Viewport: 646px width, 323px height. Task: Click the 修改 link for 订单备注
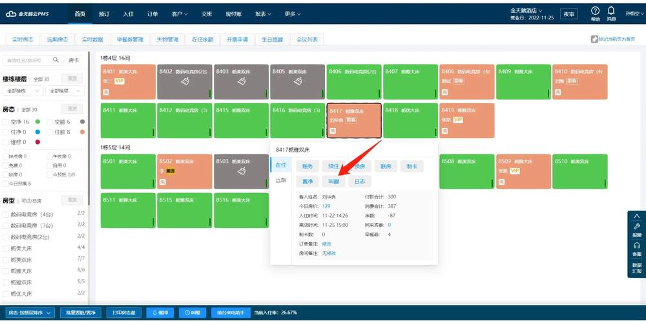(327, 244)
